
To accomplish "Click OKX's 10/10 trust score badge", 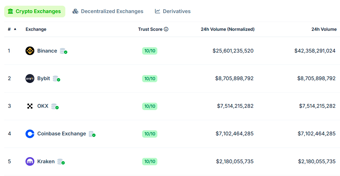I will coord(150,106).
